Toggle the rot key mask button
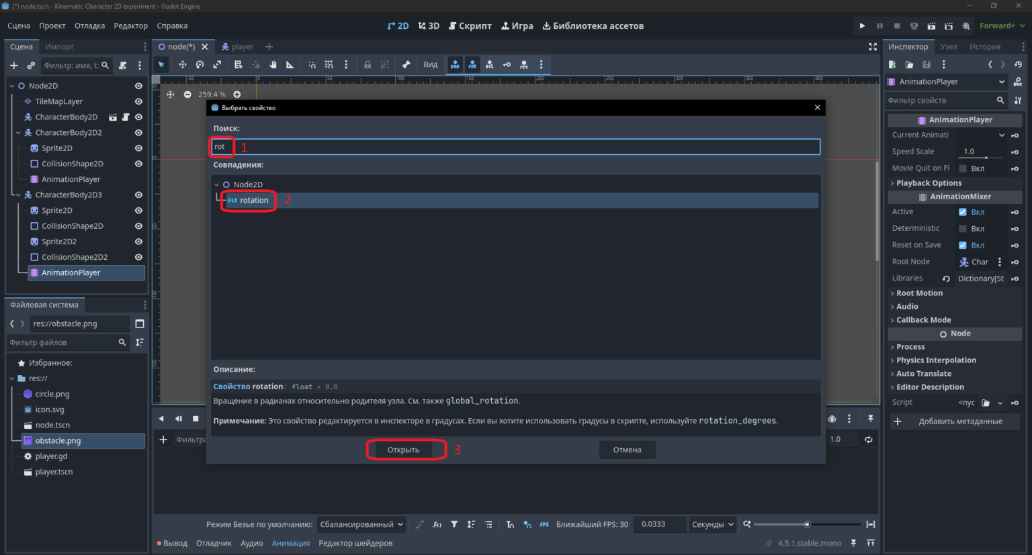Viewport: 1032px width, 555px height. click(472, 64)
